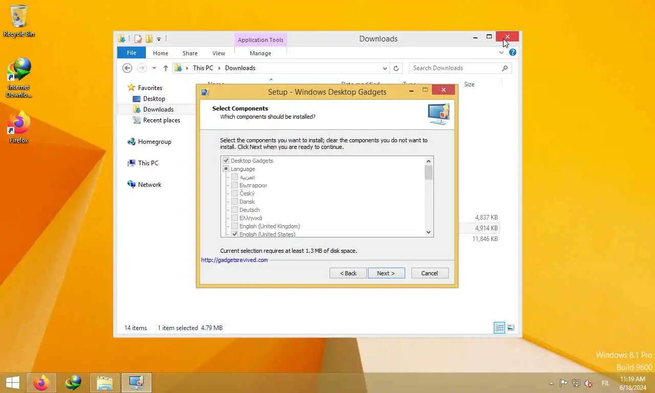Open Action Center flag tray icon
This screenshot has height=393, width=655.
point(563,383)
